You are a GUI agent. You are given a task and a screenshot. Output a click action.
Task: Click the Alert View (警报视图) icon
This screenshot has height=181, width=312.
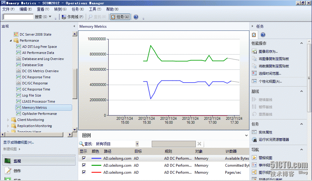(254, 158)
